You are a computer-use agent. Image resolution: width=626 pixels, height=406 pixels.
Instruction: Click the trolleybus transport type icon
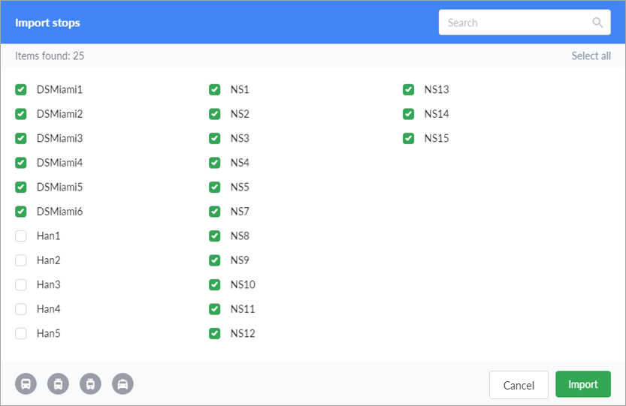[x=58, y=384]
